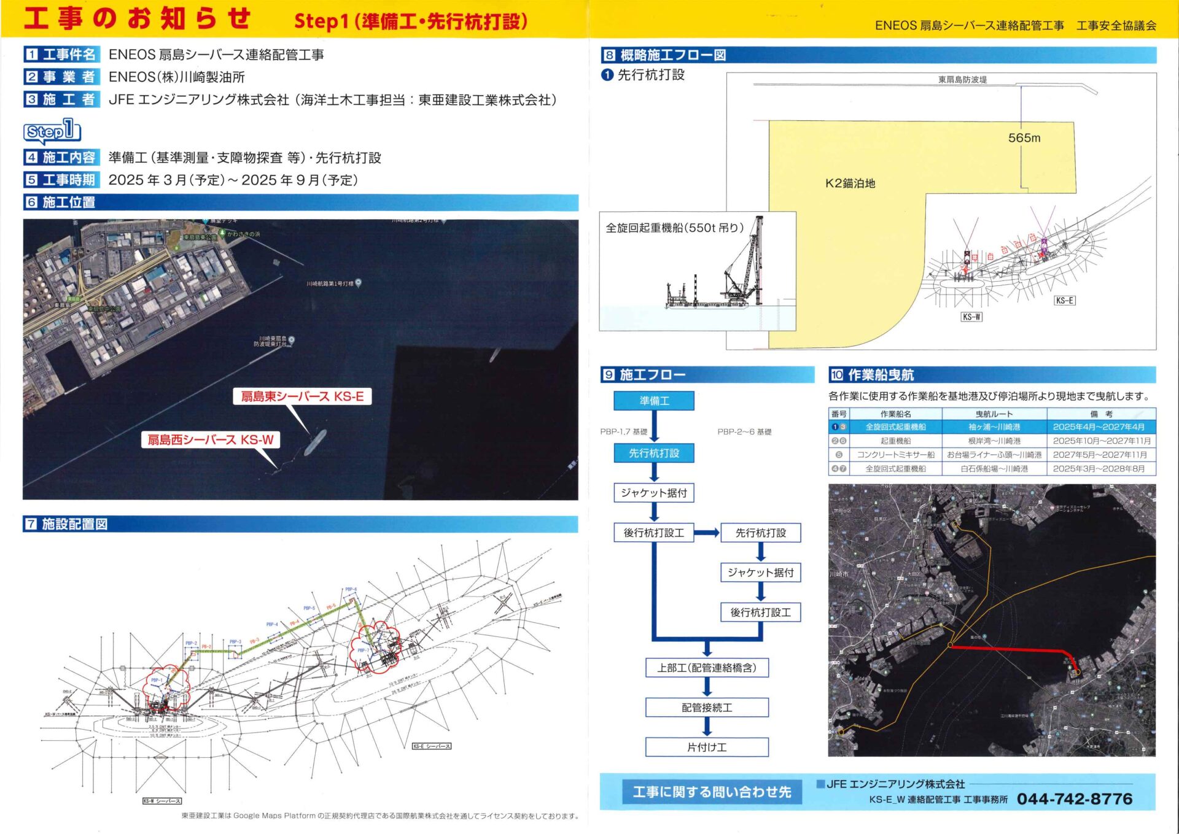Click 白石係船場~川崎港 route cell
The width and height of the screenshot is (1179, 834).
[994, 469]
